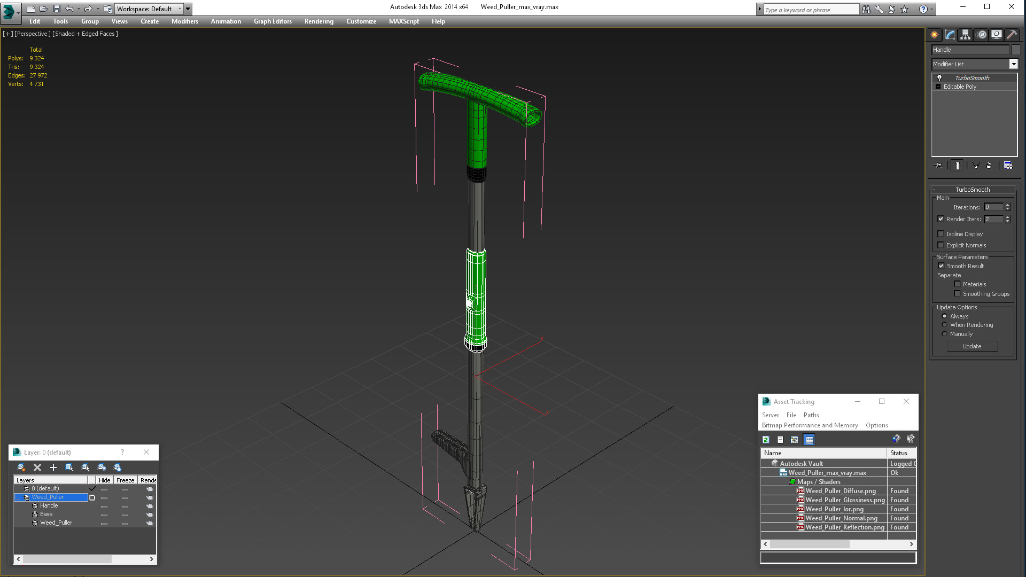Viewport: 1026px width, 577px height.
Task: Open Paths menu in Asset Tracking
Action: [811, 415]
